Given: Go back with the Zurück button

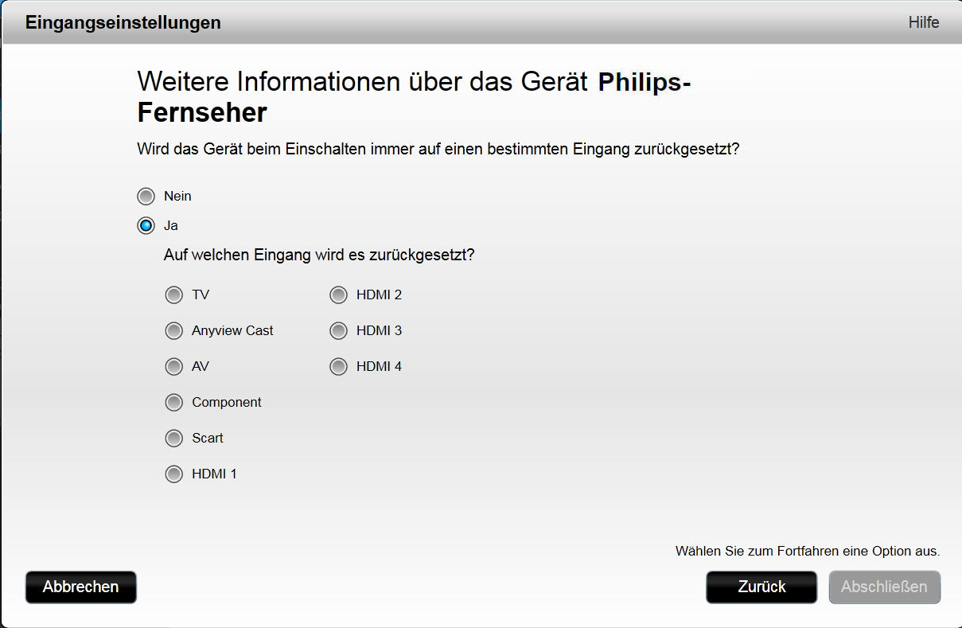Looking at the screenshot, I should click(x=761, y=587).
